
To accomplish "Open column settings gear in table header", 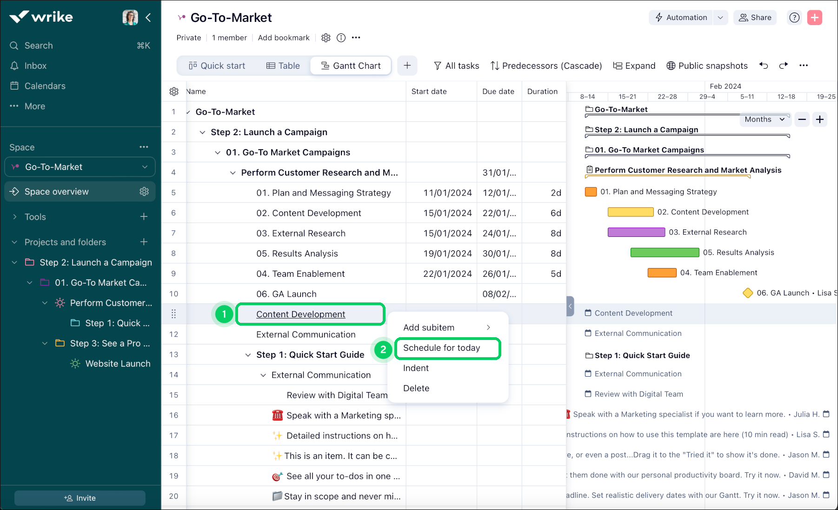I will pos(174,92).
